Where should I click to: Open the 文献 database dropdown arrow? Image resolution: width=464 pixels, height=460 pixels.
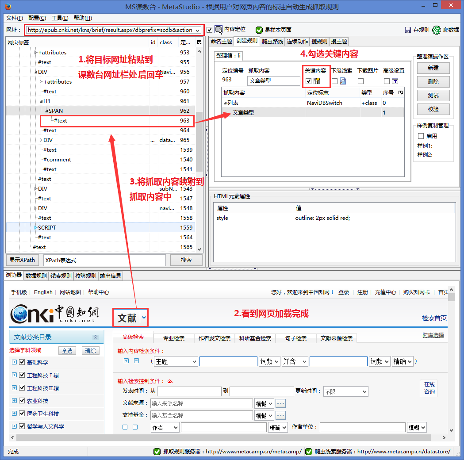click(x=144, y=318)
